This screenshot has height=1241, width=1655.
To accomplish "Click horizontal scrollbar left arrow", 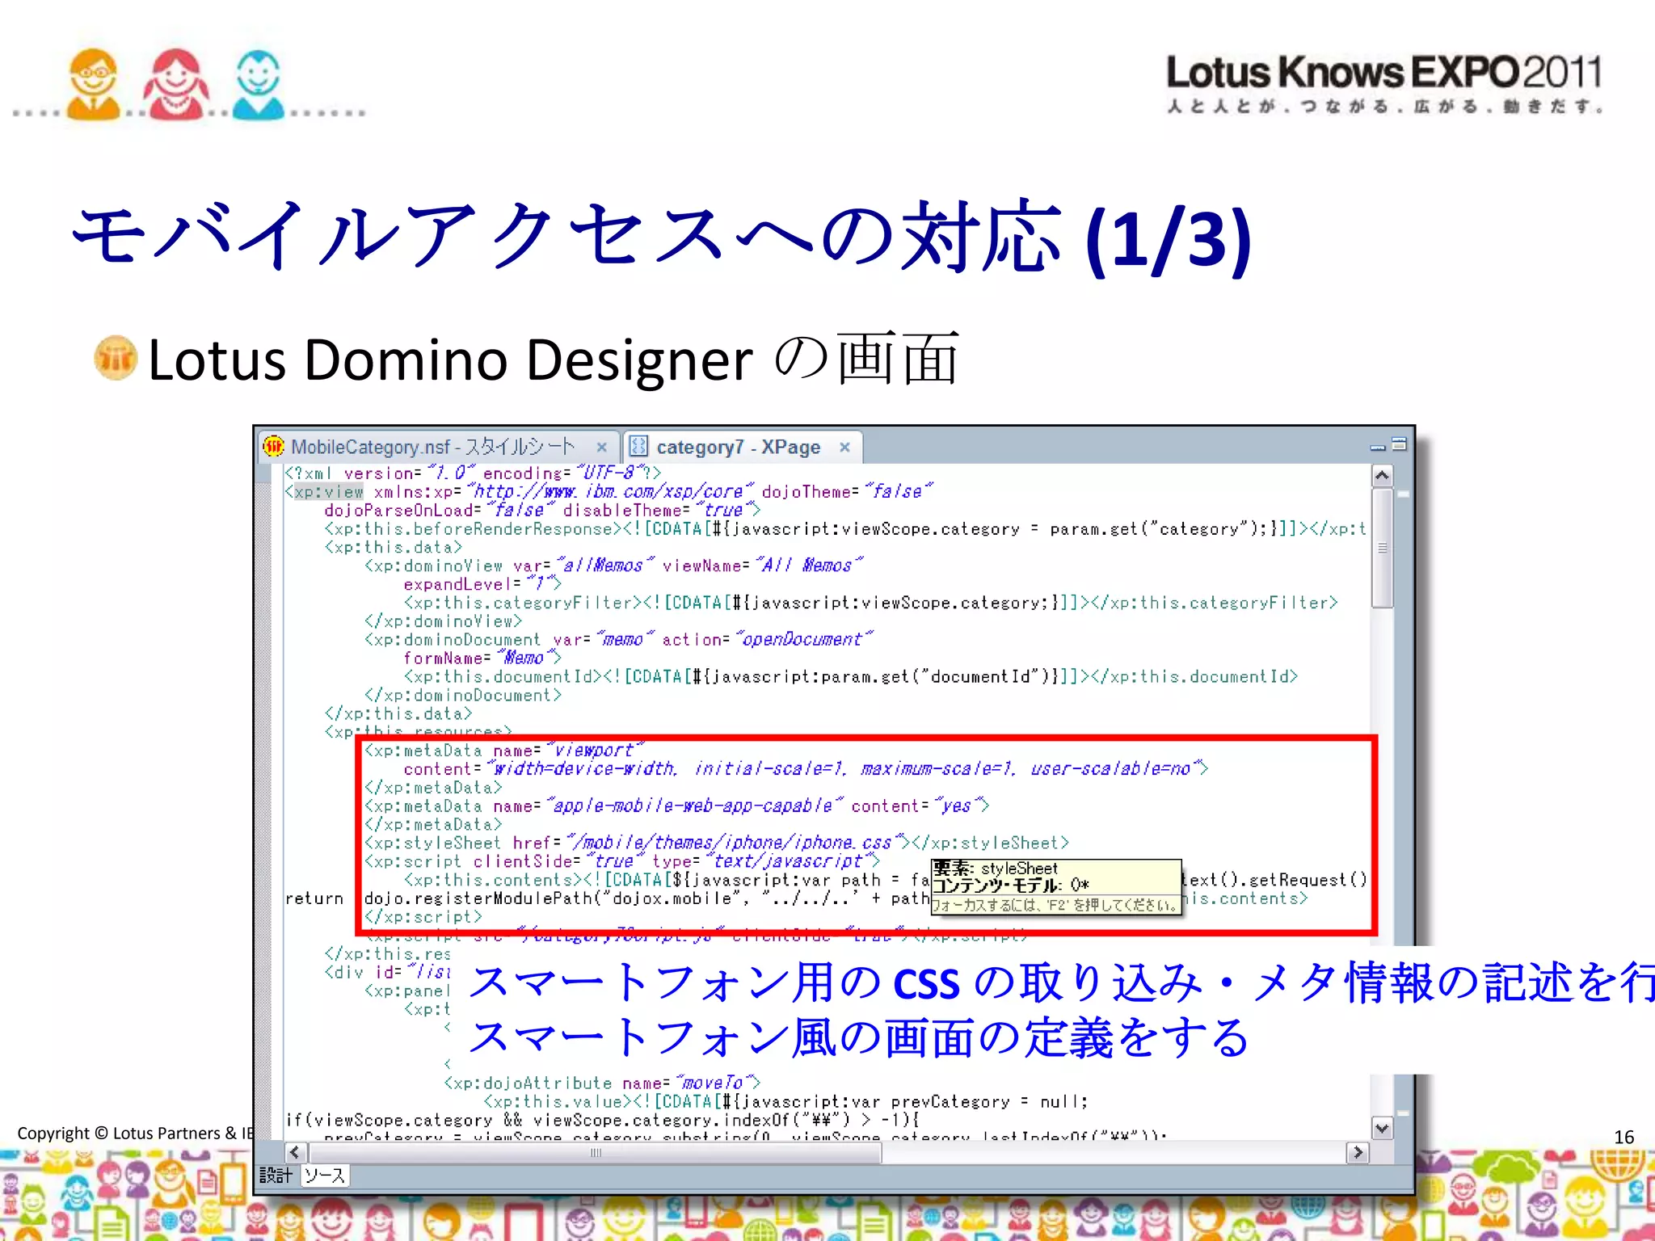I will [295, 1152].
